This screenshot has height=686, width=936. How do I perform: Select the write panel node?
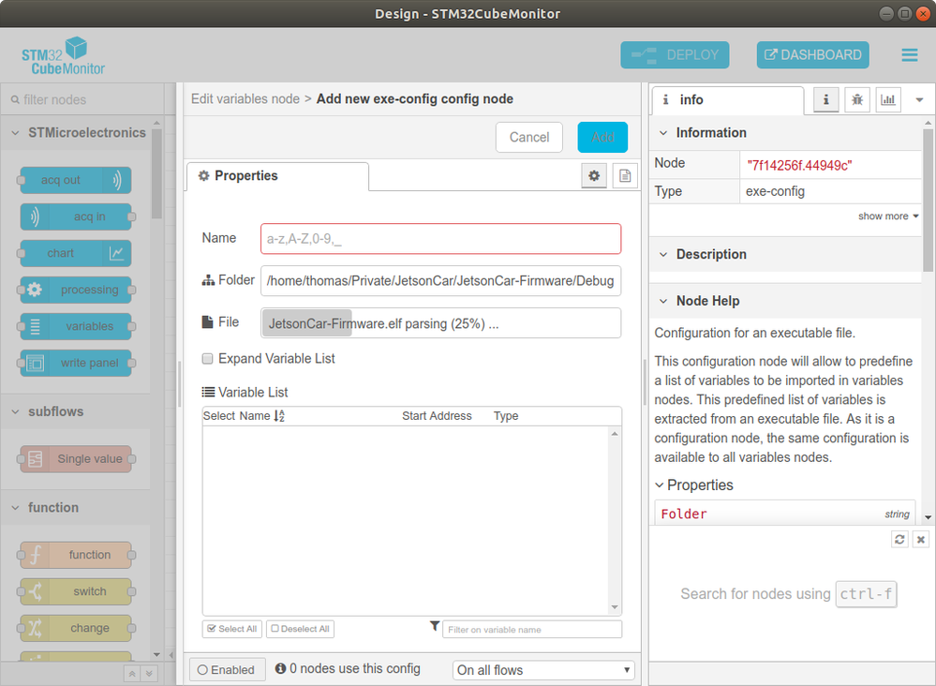pos(76,363)
